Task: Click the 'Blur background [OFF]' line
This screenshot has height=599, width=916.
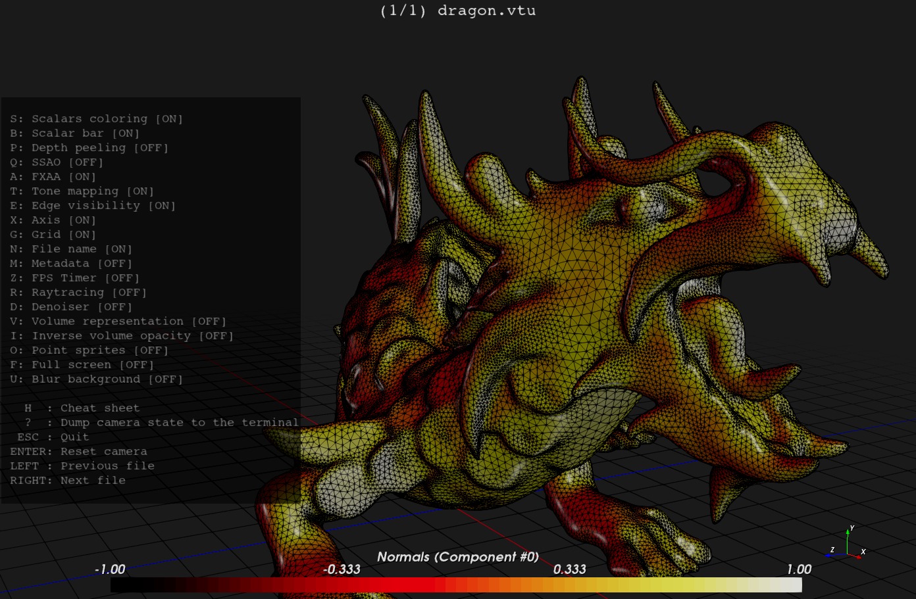Action: 97,379
